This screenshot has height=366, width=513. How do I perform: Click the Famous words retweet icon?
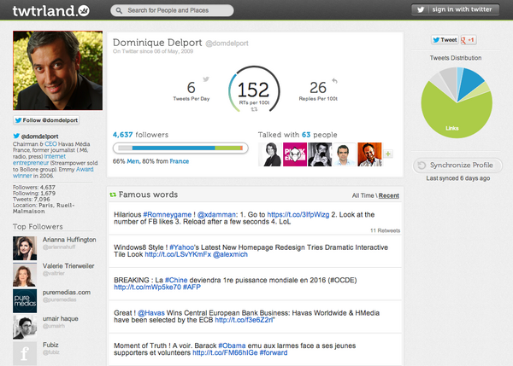[x=113, y=195]
